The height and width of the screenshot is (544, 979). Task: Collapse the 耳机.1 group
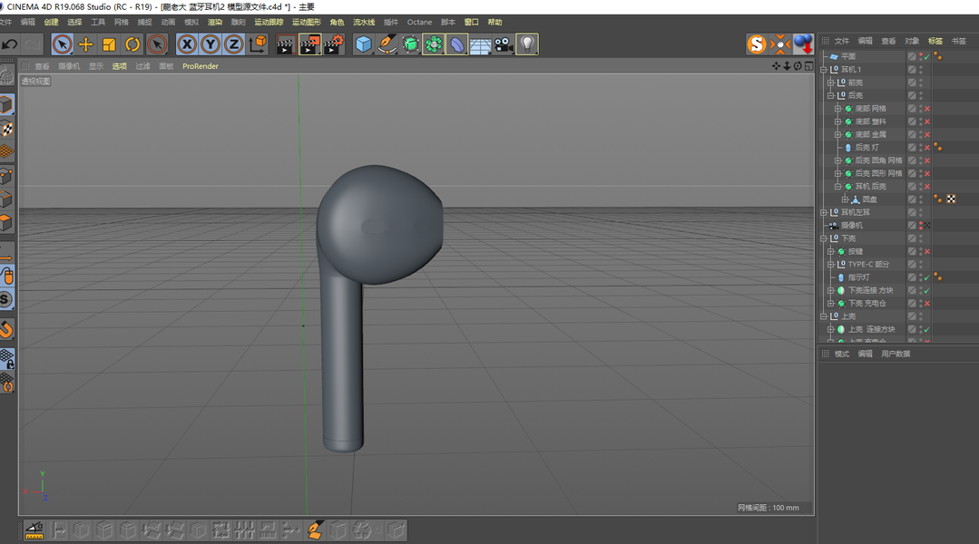[x=824, y=69]
